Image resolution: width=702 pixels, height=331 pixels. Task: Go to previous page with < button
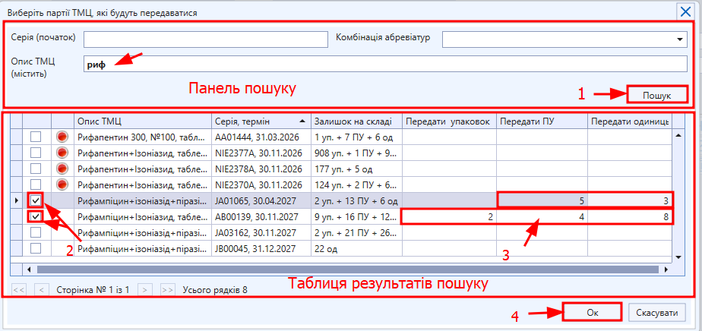click(x=42, y=289)
